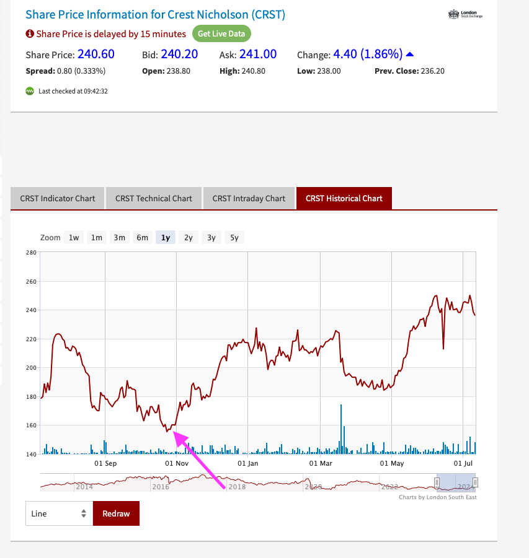This screenshot has height=558, width=529.
Task: Click the Share Price Information heading
Action: (x=156, y=15)
